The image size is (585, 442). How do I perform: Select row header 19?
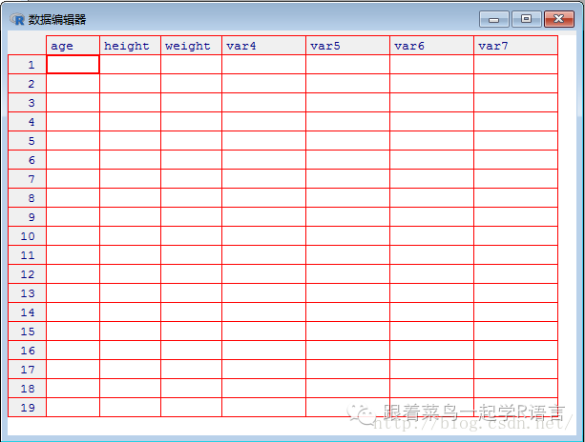click(x=28, y=407)
